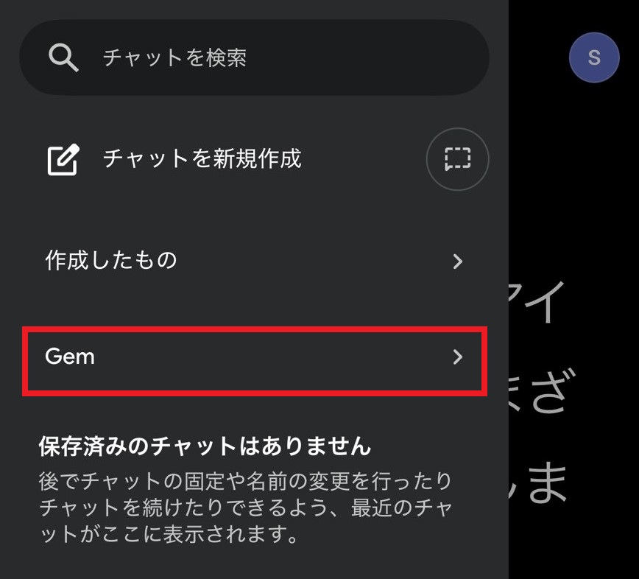Expand the chevron beside 作成したもの

[458, 262]
